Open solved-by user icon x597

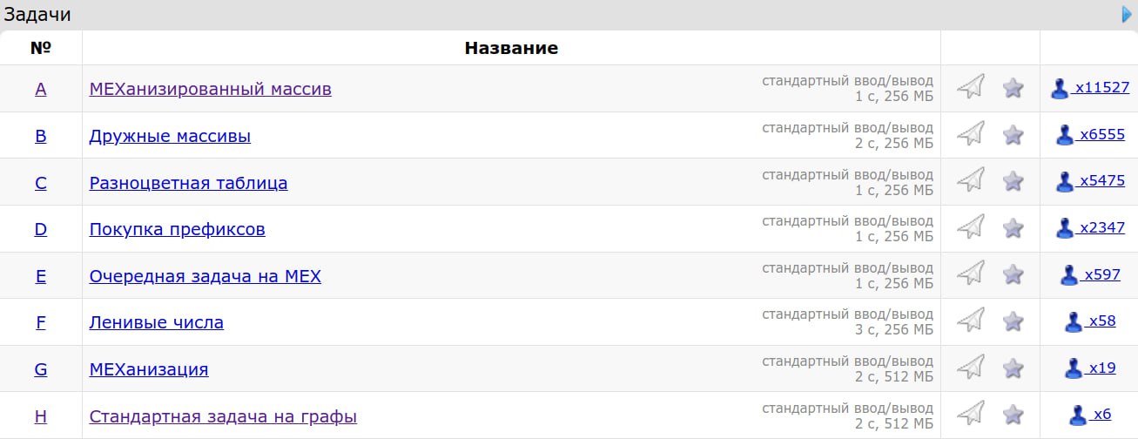[1069, 275]
